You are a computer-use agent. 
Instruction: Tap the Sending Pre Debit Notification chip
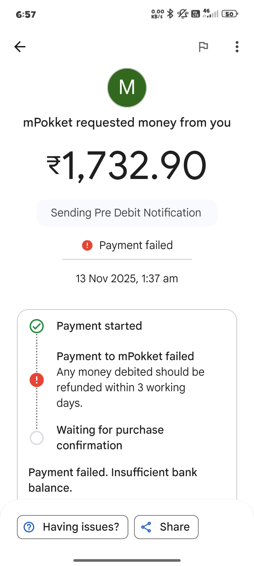(x=127, y=213)
